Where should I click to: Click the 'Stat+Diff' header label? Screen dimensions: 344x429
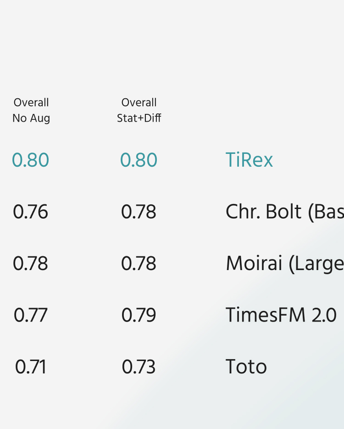tap(139, 119)
